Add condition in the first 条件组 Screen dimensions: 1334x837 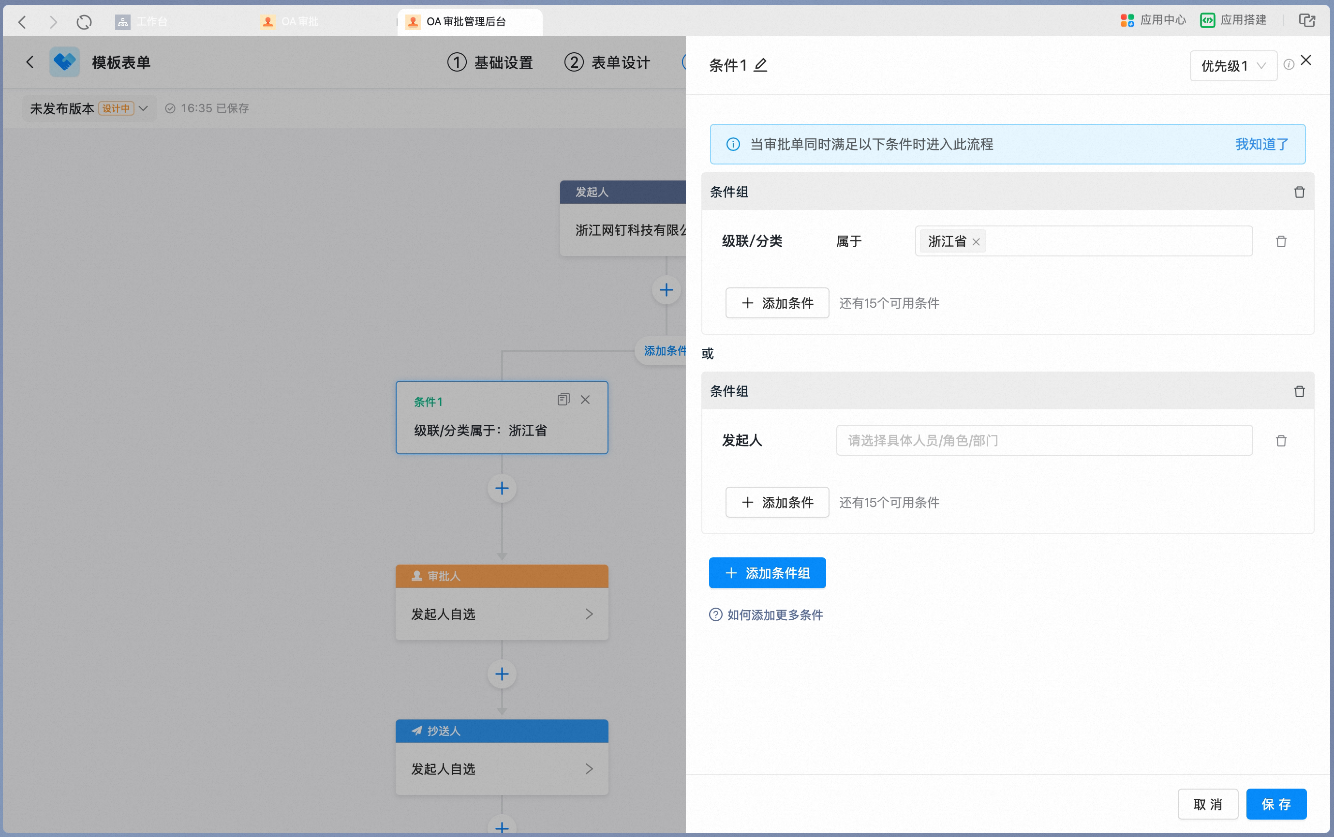(x=777, y=303)
